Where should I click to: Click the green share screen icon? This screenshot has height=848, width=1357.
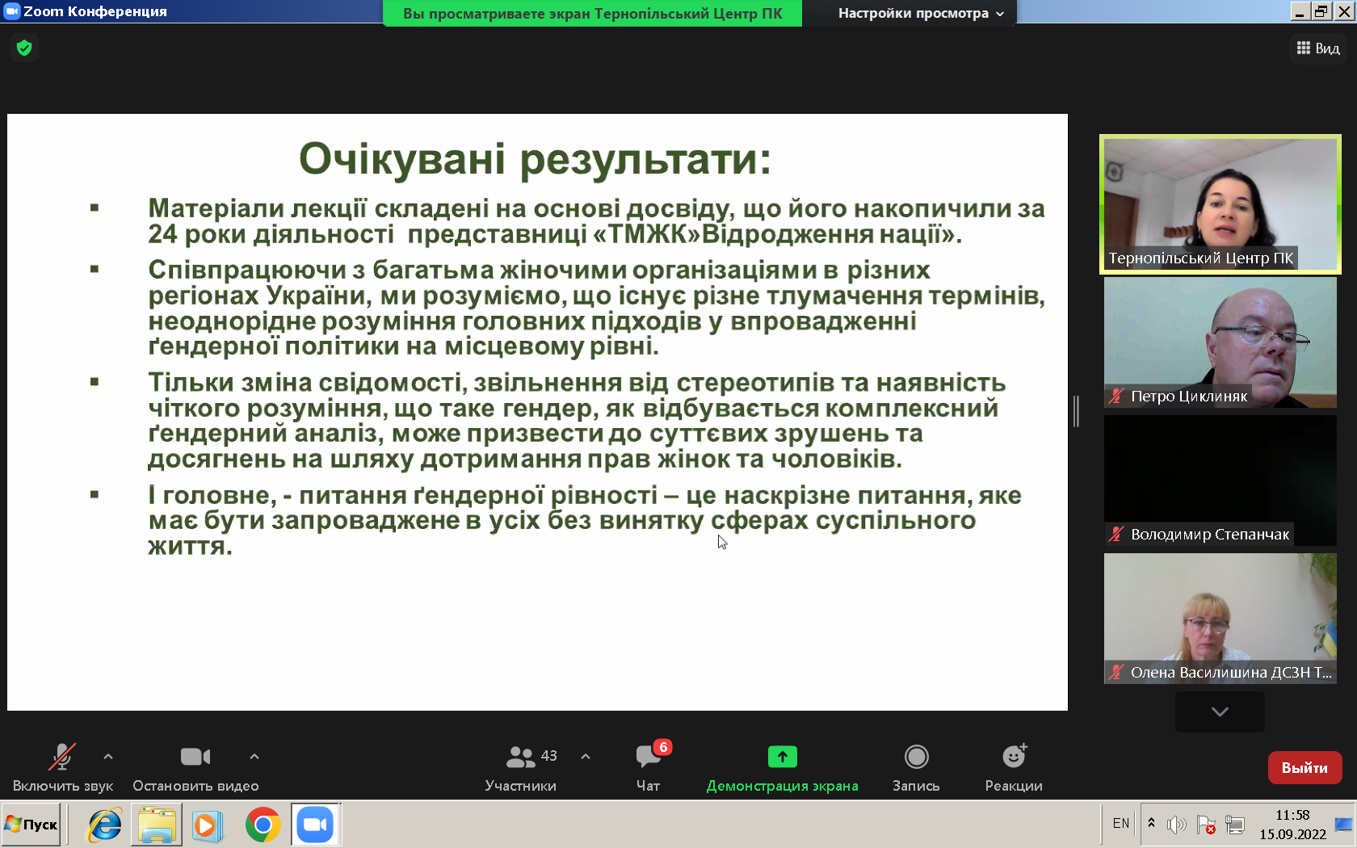[x=782, y=757]
